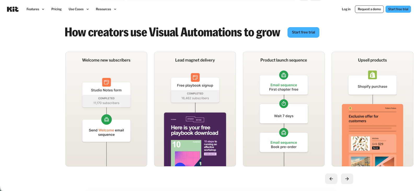This screenshot has height=191, width=418.
Task: Click the Wait 7 days node
Action: [284, 114]
